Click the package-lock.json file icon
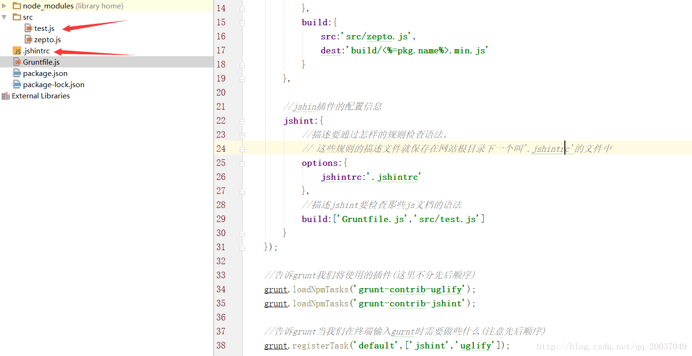The image size is (692, 356). tap(17, 85)
